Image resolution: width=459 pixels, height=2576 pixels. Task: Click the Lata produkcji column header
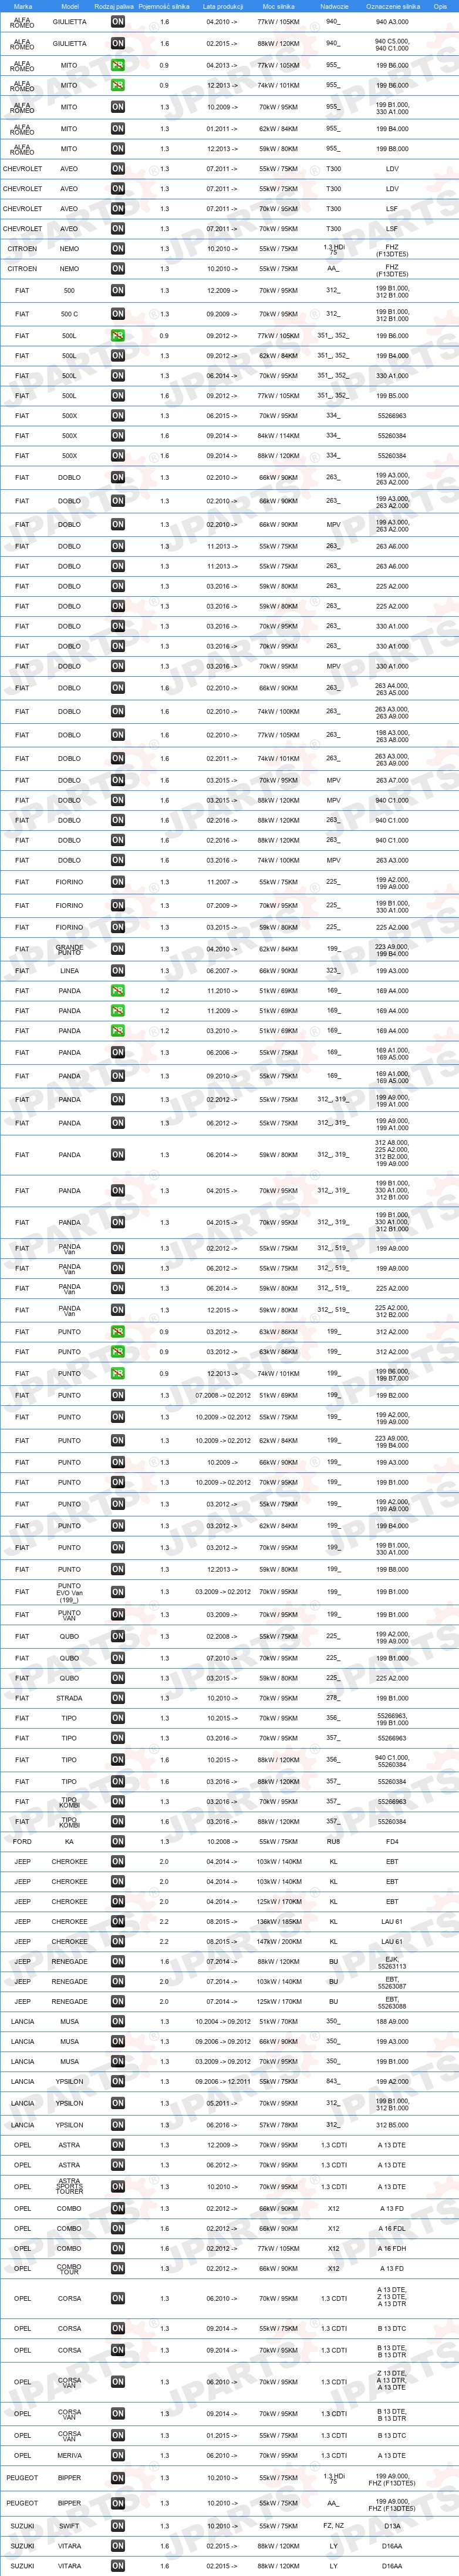pyautogui.click(x=221, y=6)
